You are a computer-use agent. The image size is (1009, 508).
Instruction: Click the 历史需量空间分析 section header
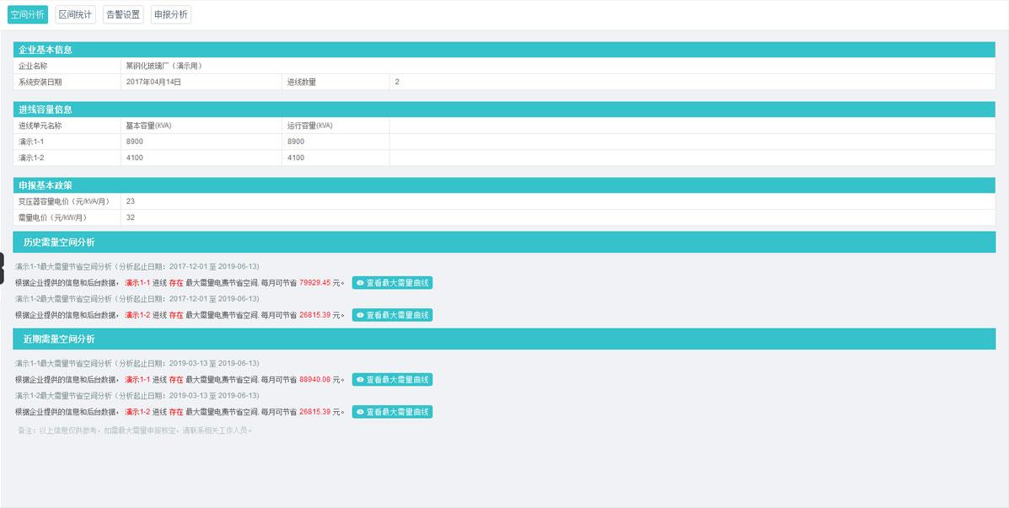(x=59, y=243)
